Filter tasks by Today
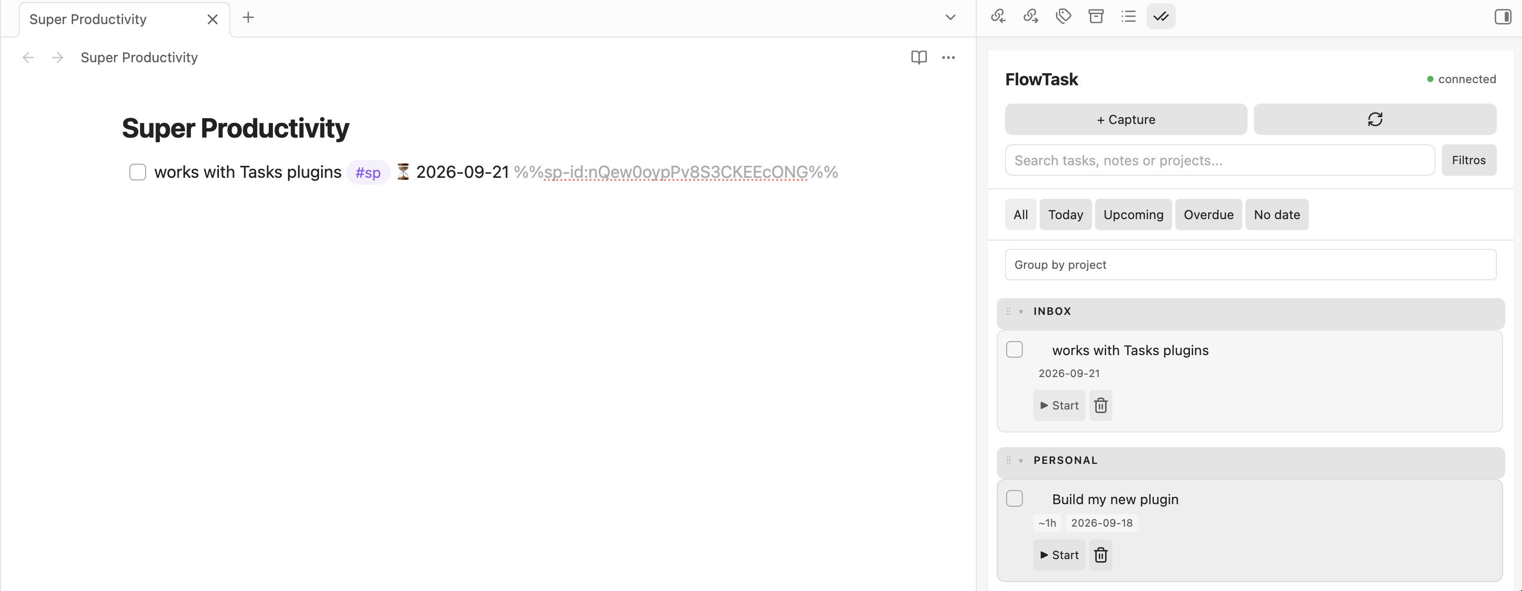This screenshot has width=1522, height=591. (1065, 214)
